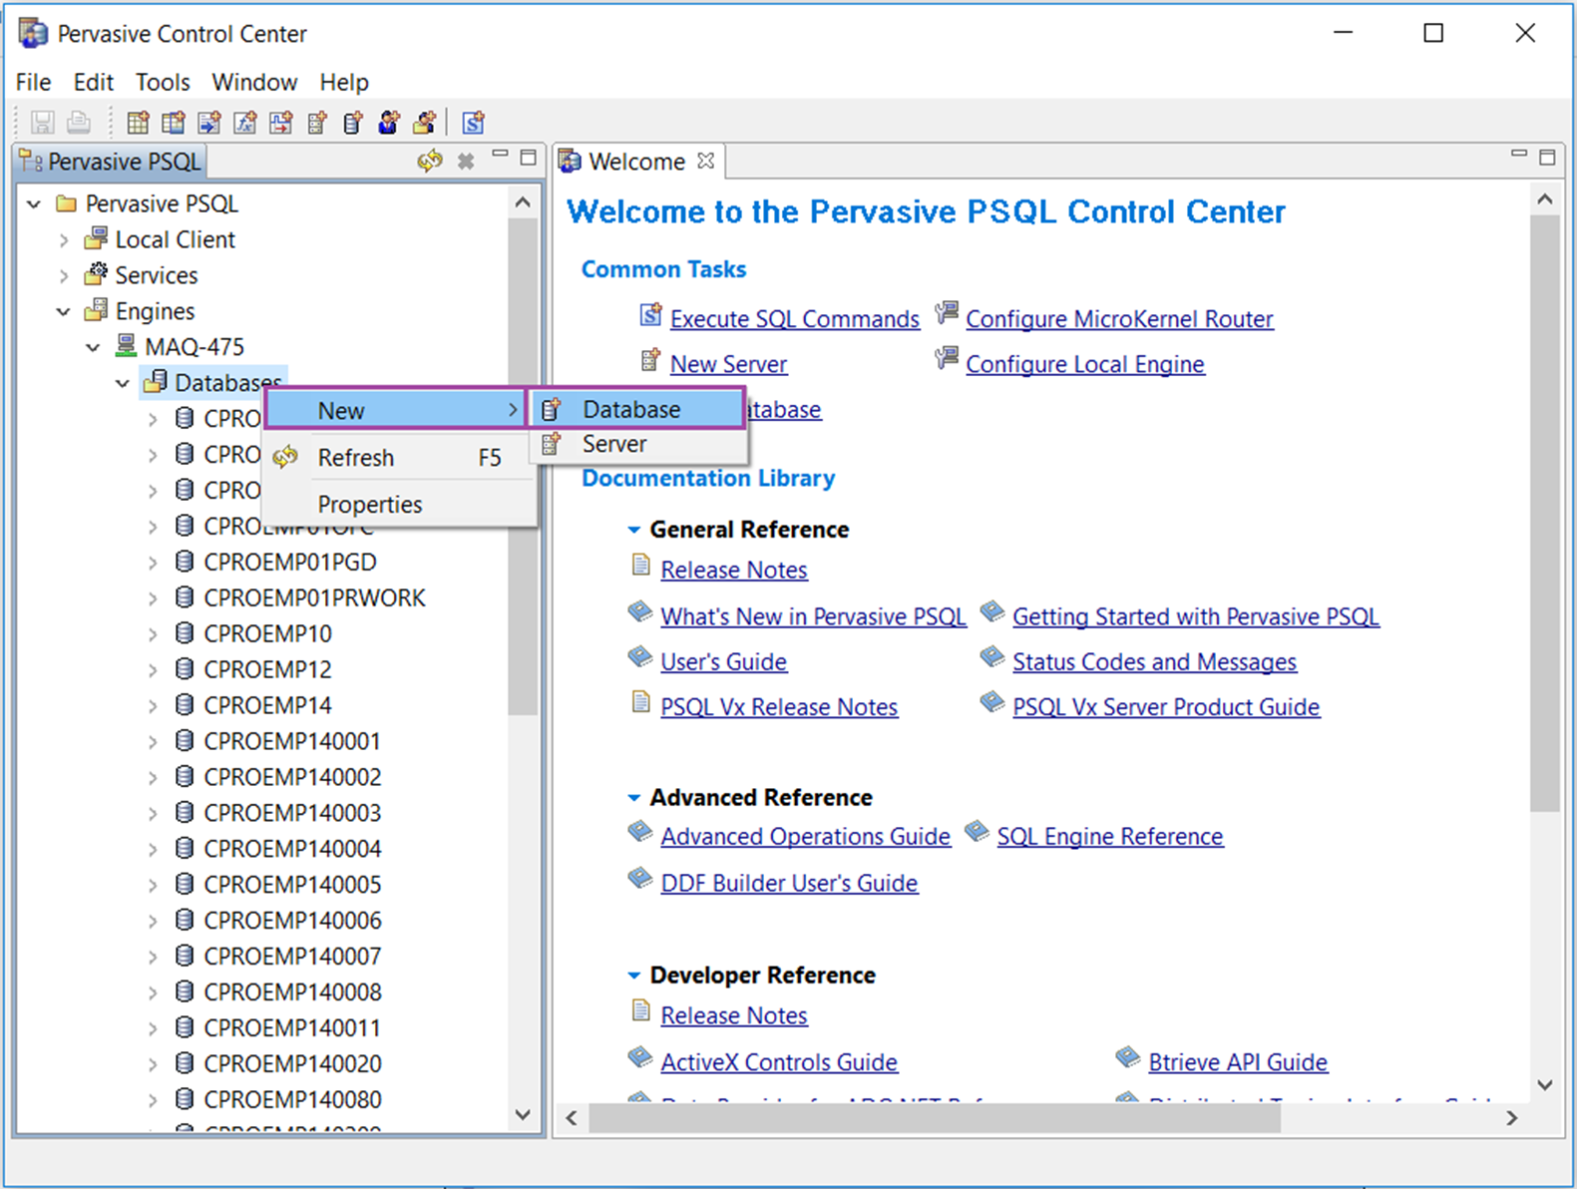Click the New Database toolbar icon
1577x1189 pixels.
pos(353,123)
